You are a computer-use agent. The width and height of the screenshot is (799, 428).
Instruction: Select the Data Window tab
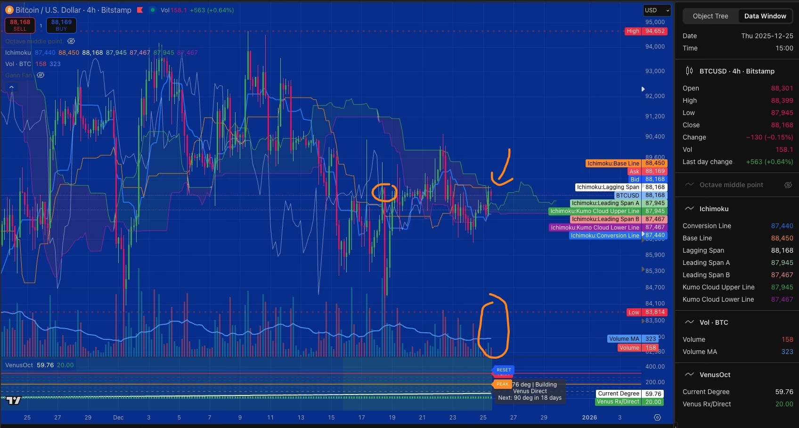(x=765, y=16)
